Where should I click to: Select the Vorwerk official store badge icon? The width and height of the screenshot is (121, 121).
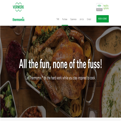(x=99, y=7)
